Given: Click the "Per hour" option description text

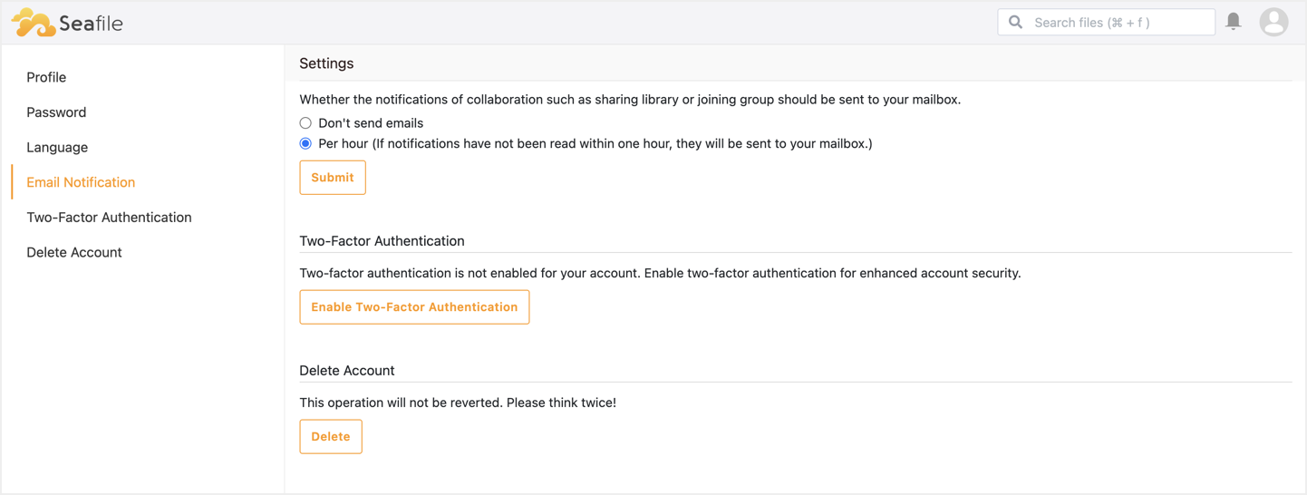Looking at the screenshot, I should click(595, 143).
